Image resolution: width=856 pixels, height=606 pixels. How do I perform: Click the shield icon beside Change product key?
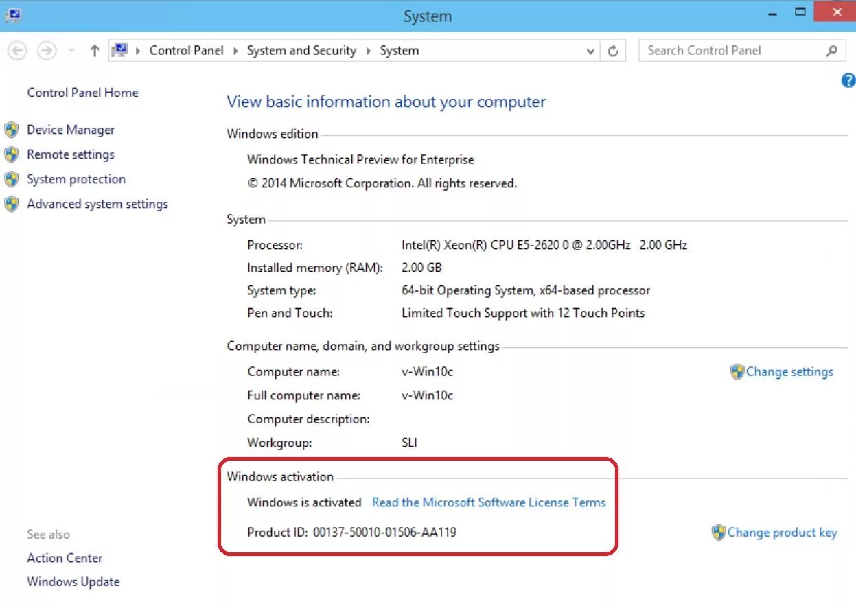(x=719, y=533)
